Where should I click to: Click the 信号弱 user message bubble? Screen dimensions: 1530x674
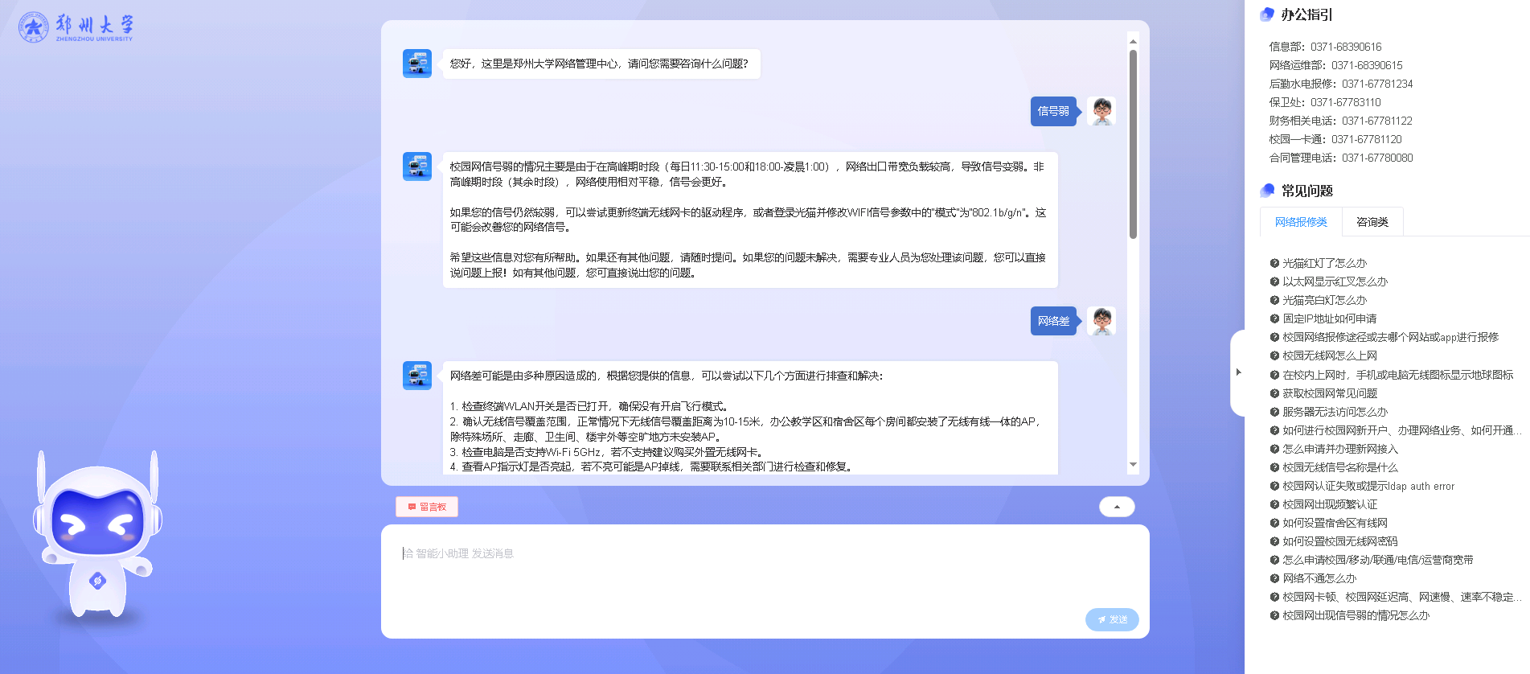click(x=1053, y=111)
